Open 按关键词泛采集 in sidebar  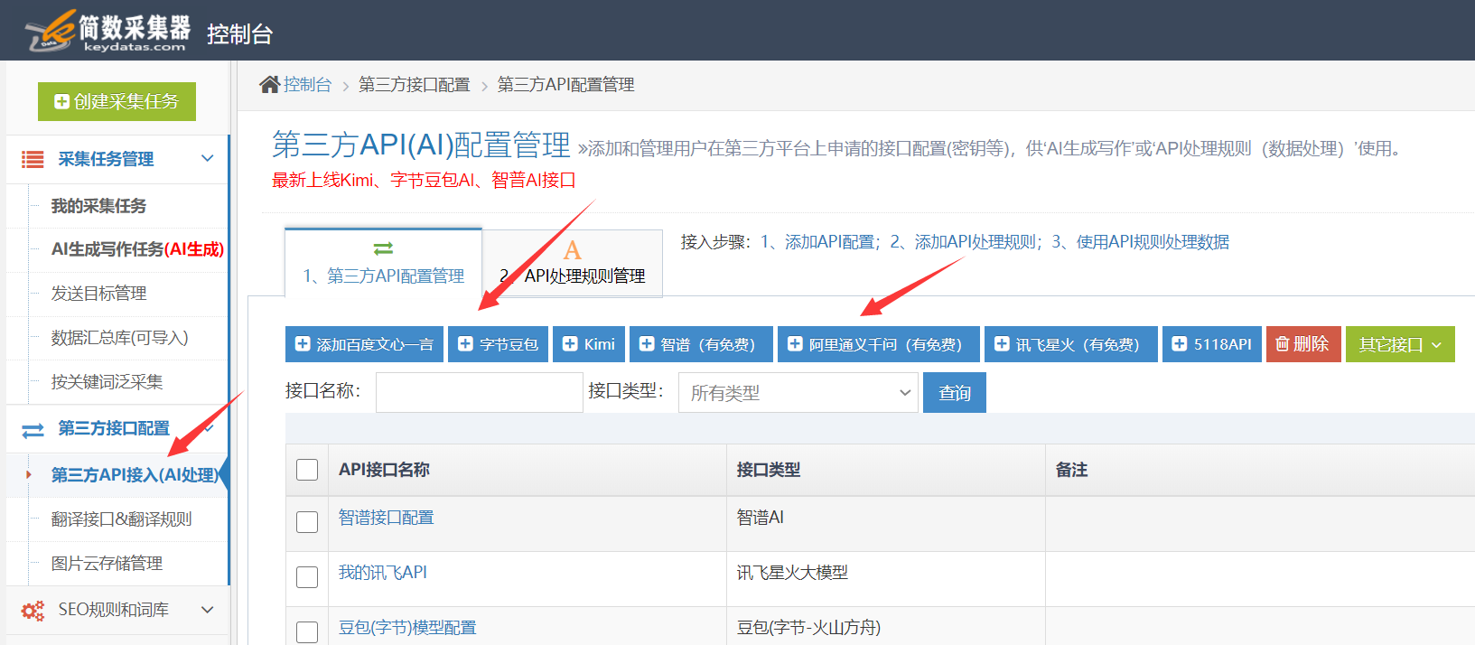107,382
